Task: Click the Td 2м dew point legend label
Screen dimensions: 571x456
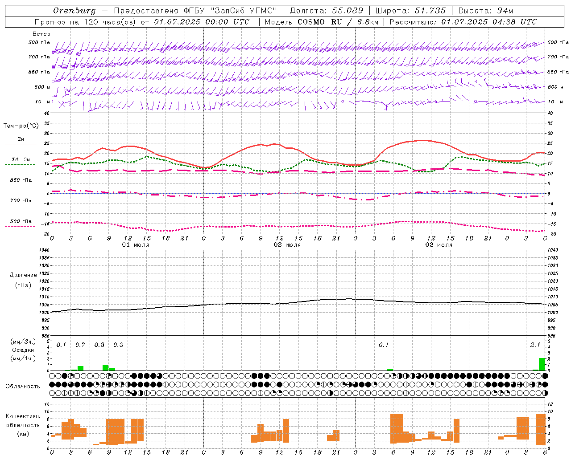Action: [21, 159]
